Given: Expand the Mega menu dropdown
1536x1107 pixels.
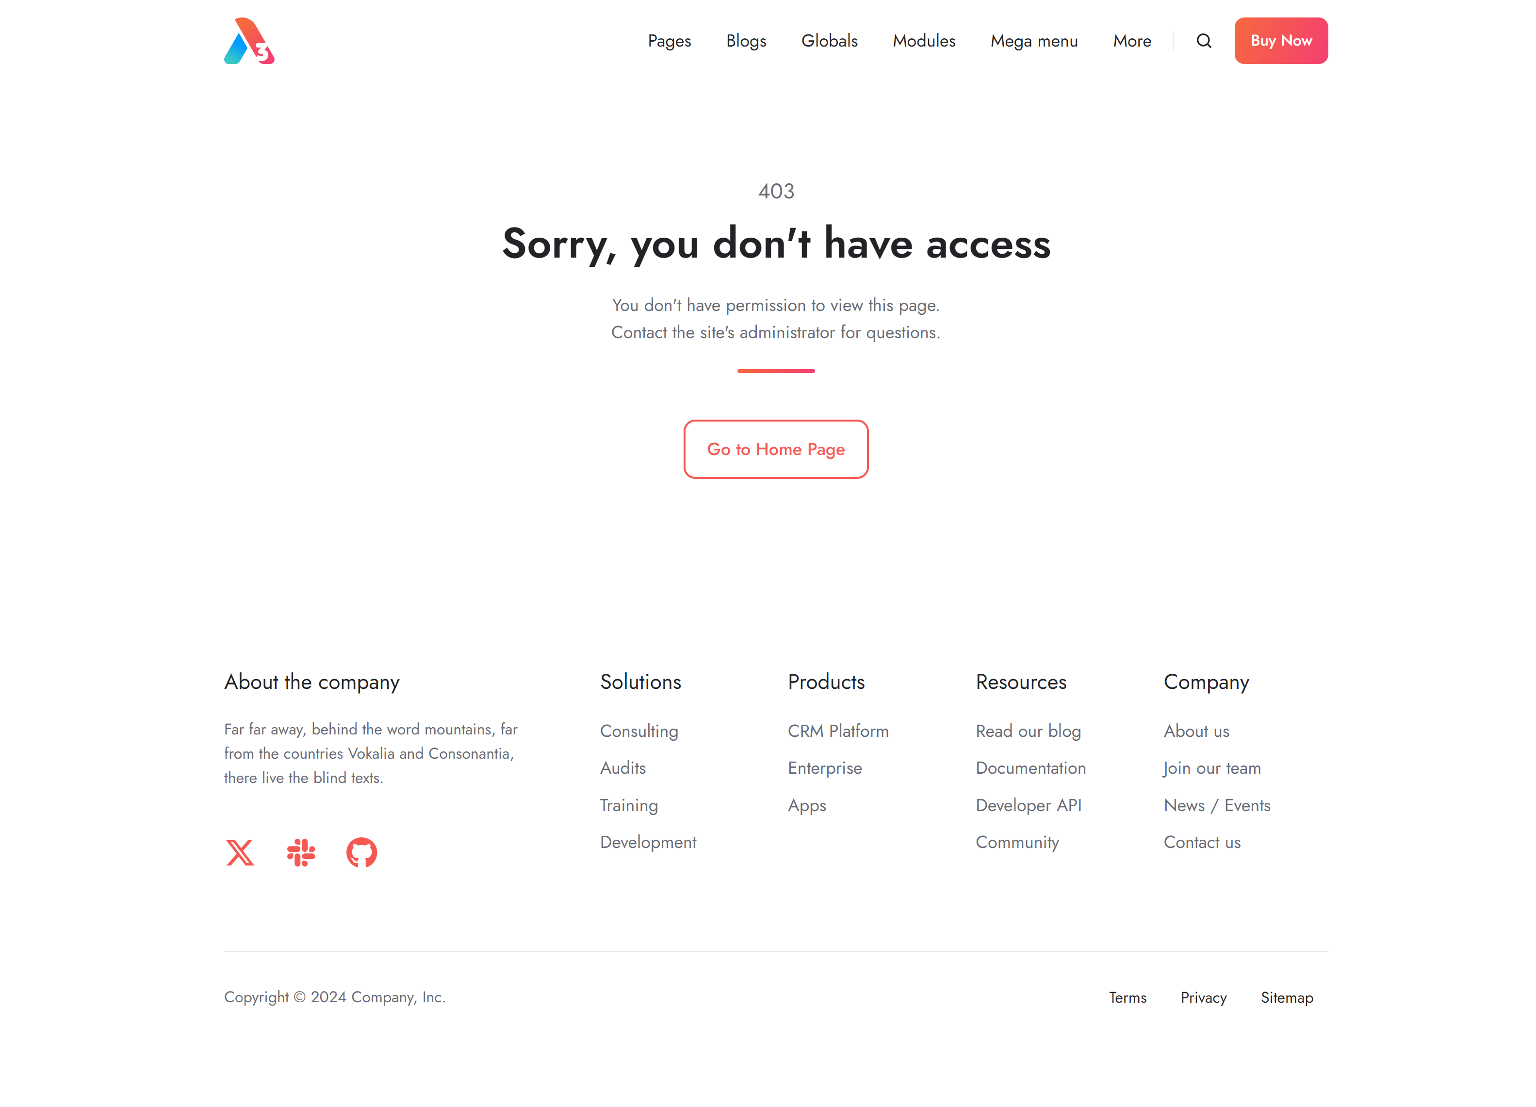Looking at the screenshot, I should [1033, 41].
